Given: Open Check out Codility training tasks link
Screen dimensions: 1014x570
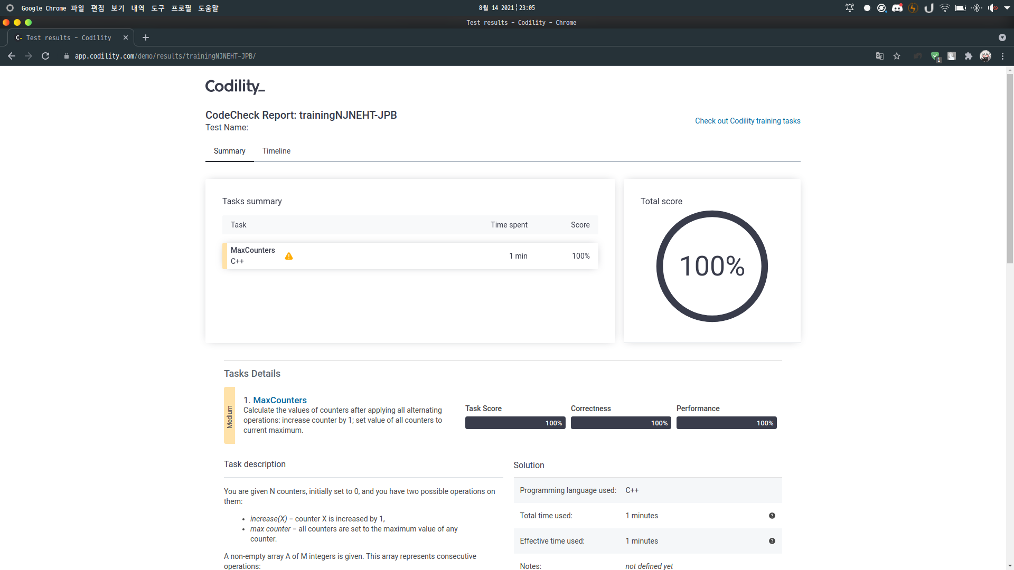Looking at the screenshot, I should coord(747,121).
